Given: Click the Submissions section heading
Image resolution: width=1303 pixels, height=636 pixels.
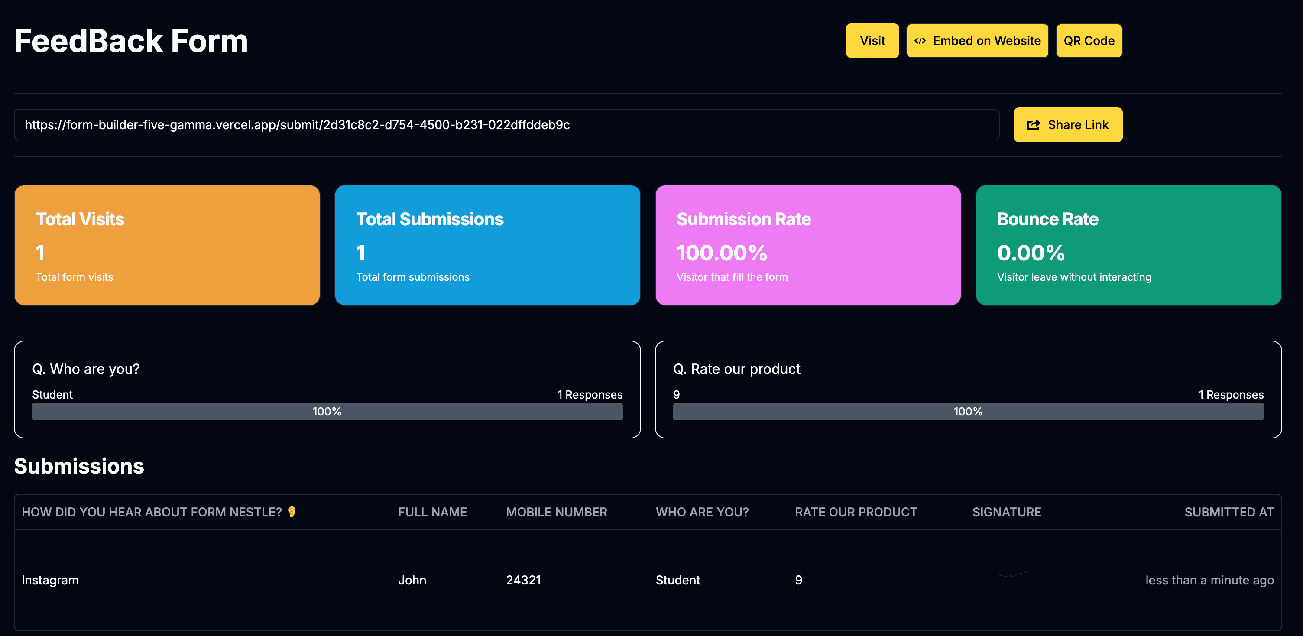Looking at the screenshot, I should (x=79, y=466).
